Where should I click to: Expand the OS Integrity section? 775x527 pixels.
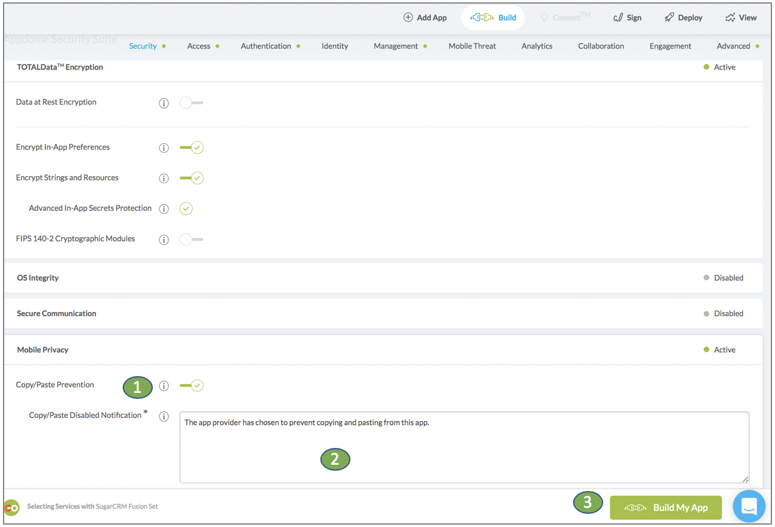[x=383, y=278]
